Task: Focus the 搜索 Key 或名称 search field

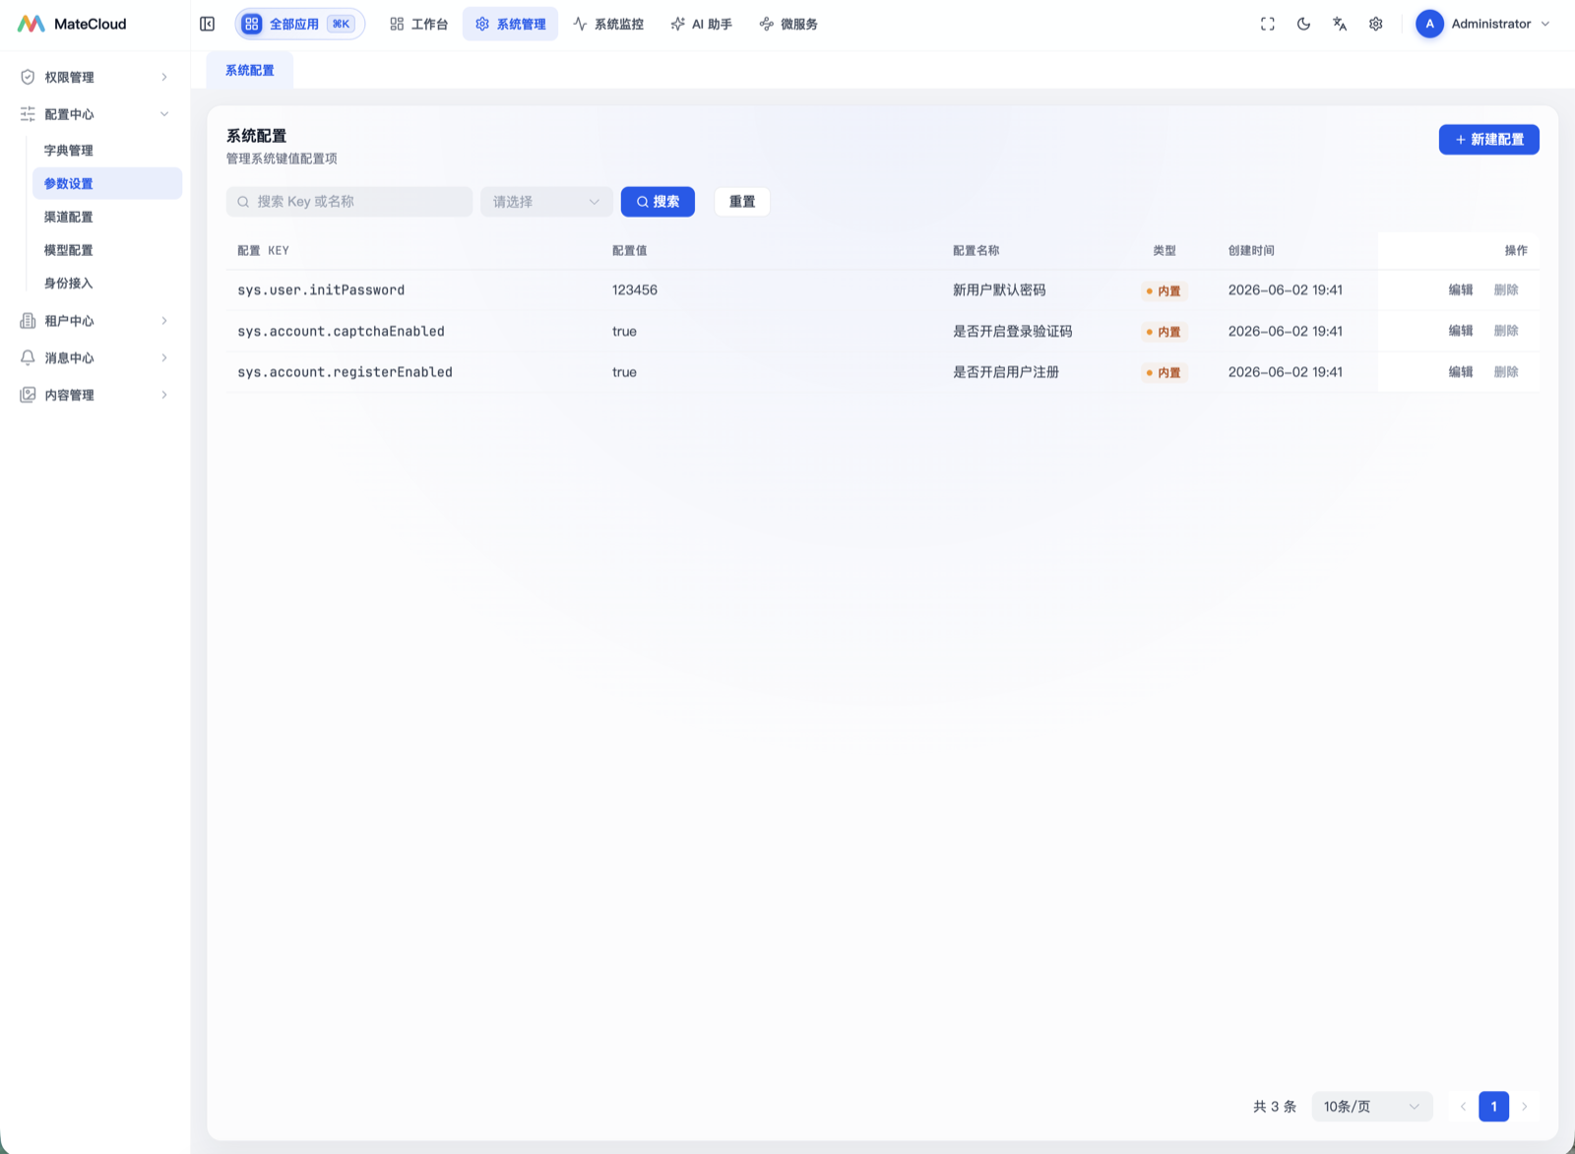Action: [x=349, y=202]
